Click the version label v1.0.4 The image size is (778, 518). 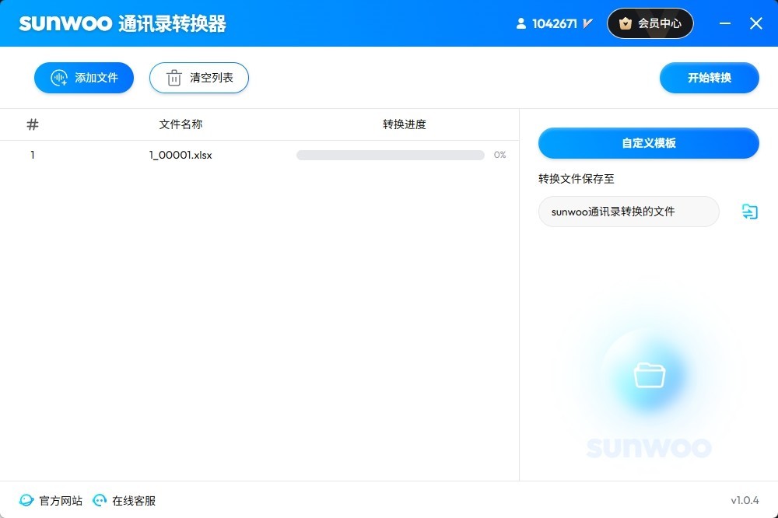tap(745, 501)
